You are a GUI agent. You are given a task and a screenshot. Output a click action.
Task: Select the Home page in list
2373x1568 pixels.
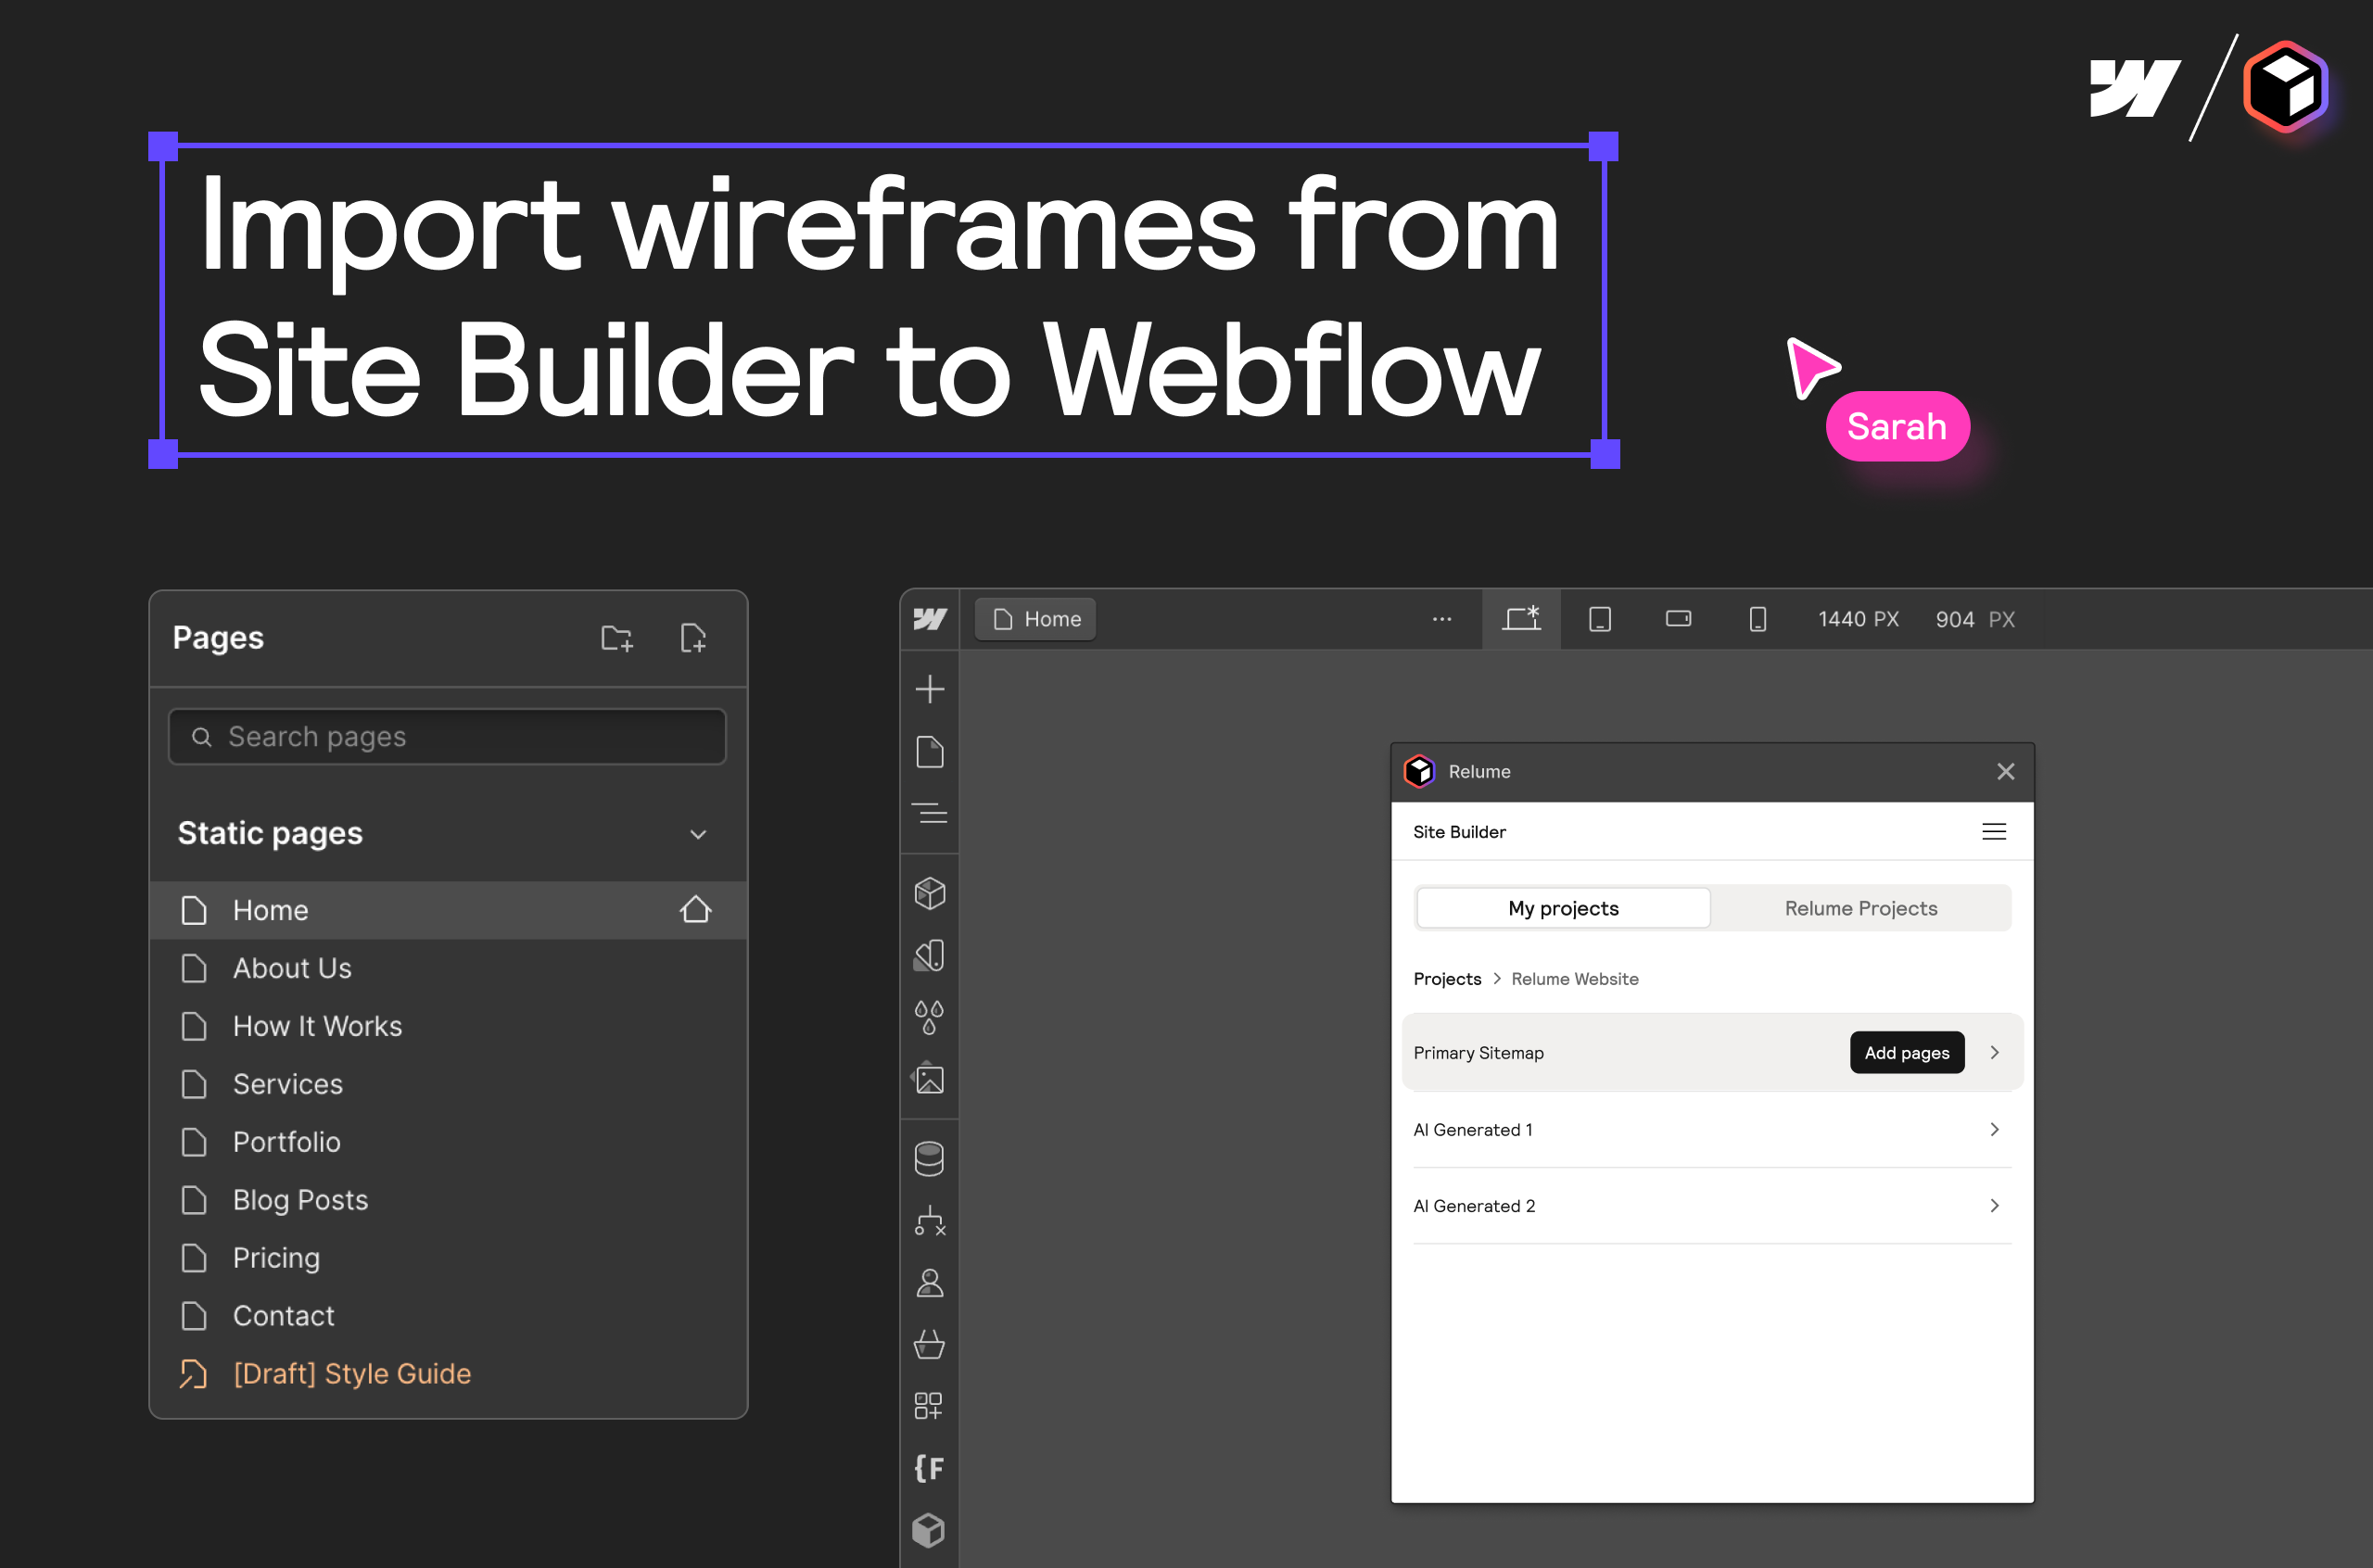[448, 910]
